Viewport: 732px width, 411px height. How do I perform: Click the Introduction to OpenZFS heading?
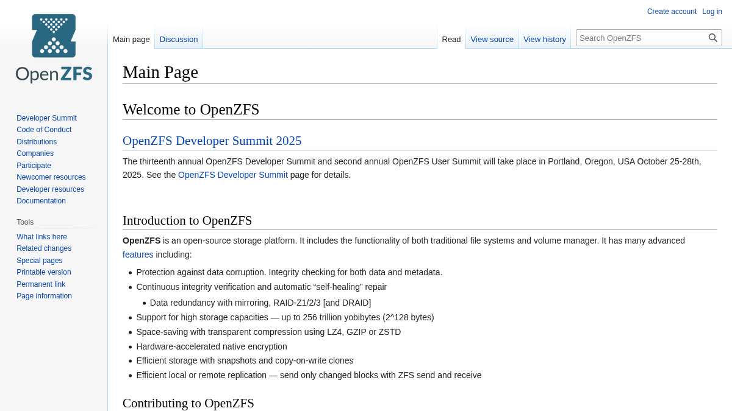(187, 220)
